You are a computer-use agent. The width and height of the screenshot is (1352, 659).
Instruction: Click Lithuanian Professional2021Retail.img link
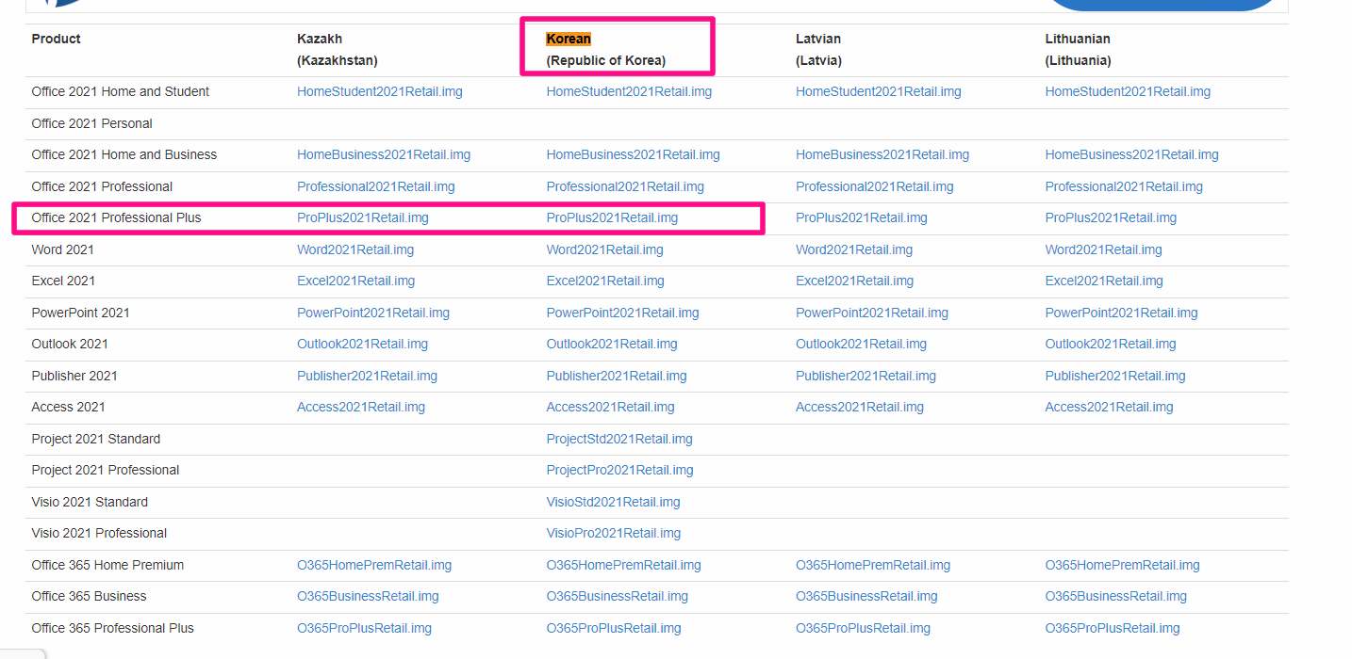pyautogui.click(x=1124, y=186)
